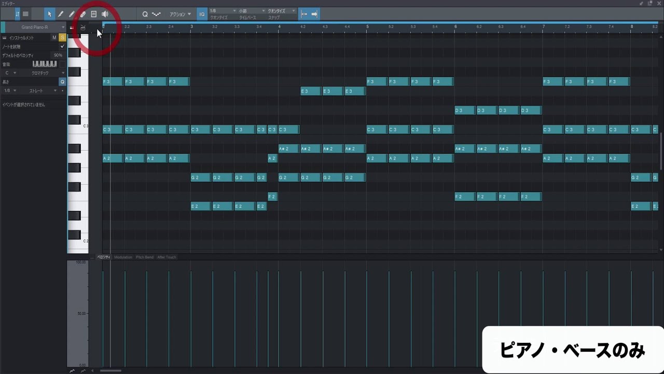This screenshot has height=374, width=664.
Task: Uncheck the ノートを試聴 checkbox
Action: click(x=63, y=46)
